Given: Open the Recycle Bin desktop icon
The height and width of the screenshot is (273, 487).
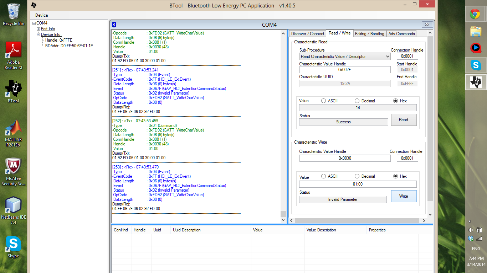Looking at the screenshot, I should click(14, 14).
